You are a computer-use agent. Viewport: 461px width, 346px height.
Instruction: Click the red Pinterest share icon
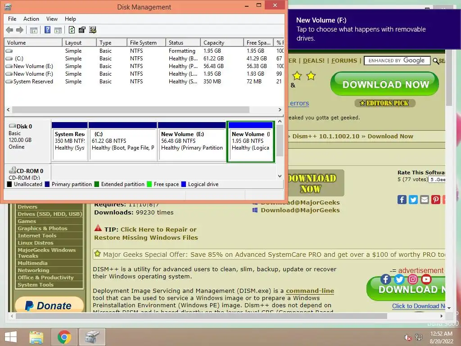[436, 200]
